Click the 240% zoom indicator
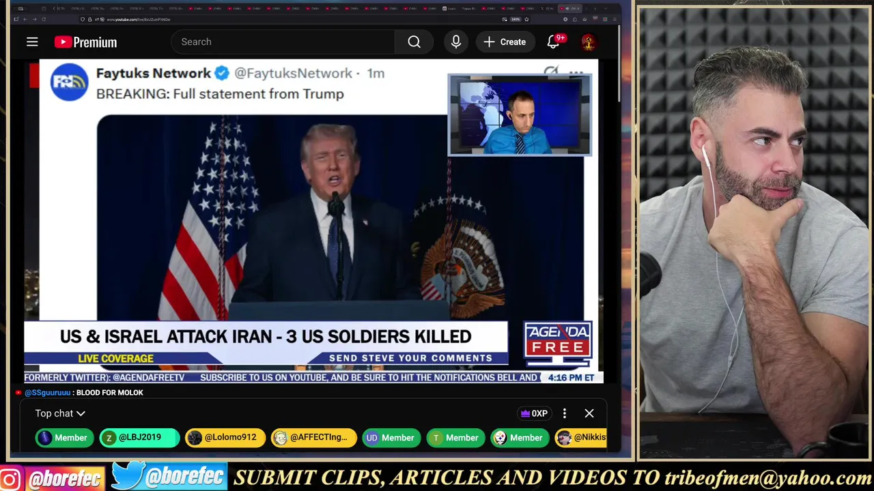The image size is (874, 491). (x=514, y=19)
